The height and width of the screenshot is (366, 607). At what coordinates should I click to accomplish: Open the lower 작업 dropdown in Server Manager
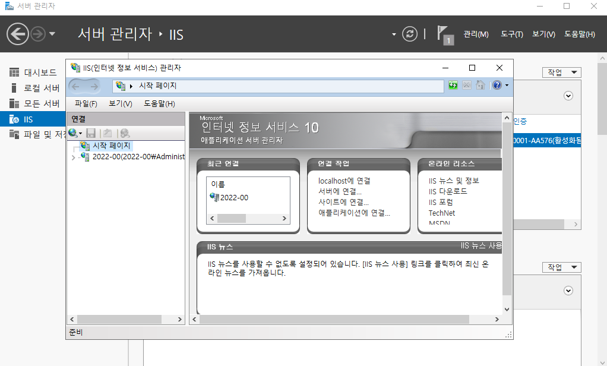(561, 267)
